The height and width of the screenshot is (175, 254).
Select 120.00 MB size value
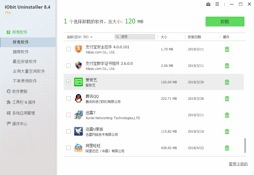169,82
